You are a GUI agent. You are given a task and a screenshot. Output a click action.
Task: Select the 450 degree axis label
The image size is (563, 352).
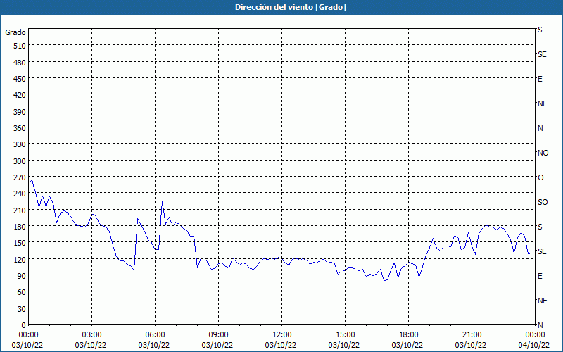(20, 79)
